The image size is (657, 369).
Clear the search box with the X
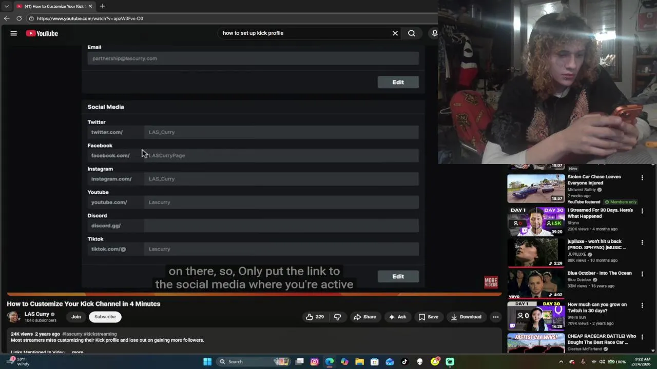click(395, 33)
